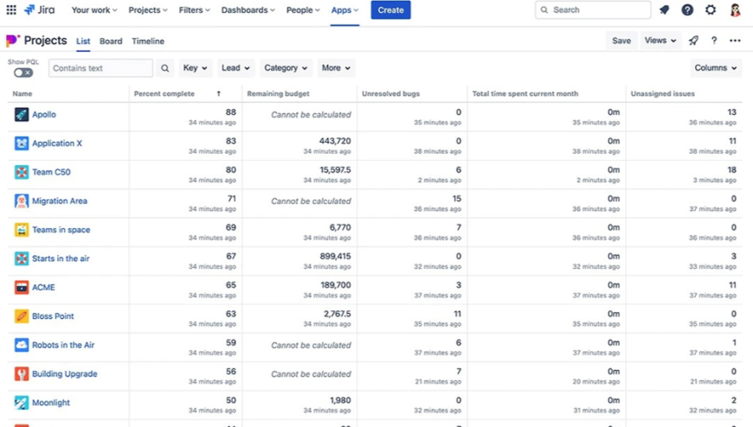The image size is (753, 427).
Task: Click the Contains text filter field
Action: click(100, 68)
